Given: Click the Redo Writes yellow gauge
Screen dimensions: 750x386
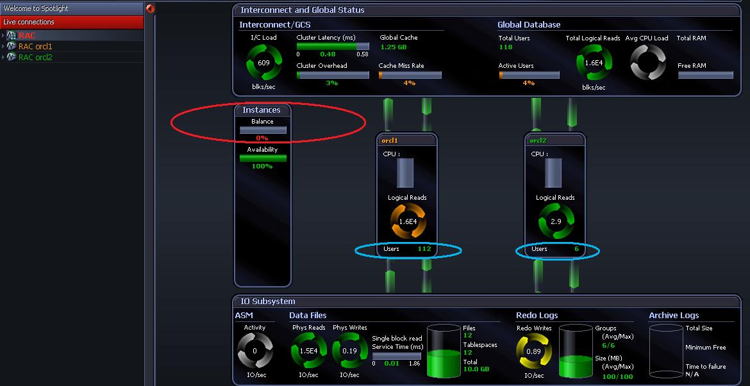Looking at the screenshot, I should pos(533,351).
